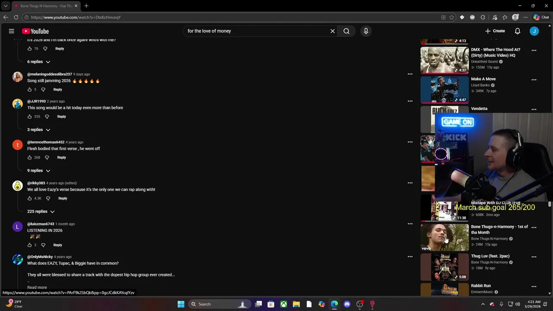553x311 pixels.
Task: Reply to the @melaningoddesslibra237 comment
Action: (57, 89)
